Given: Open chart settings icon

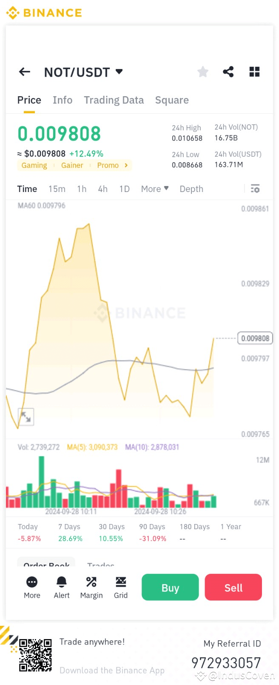Looking at the screenshot, I should pos(255,189).
